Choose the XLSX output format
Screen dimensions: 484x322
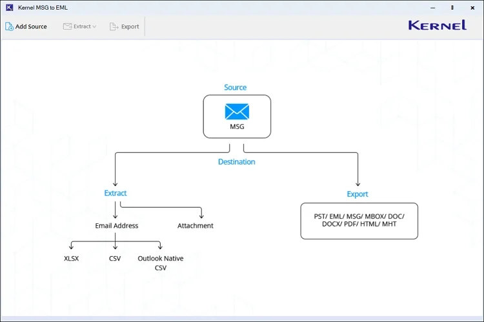71,258
